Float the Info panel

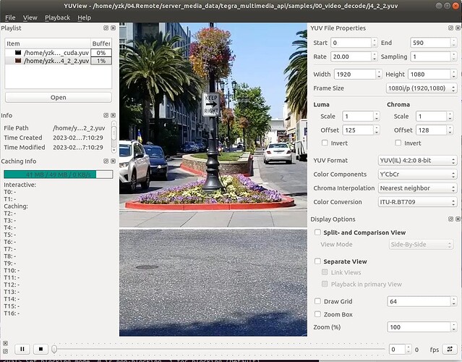[106, 115]
